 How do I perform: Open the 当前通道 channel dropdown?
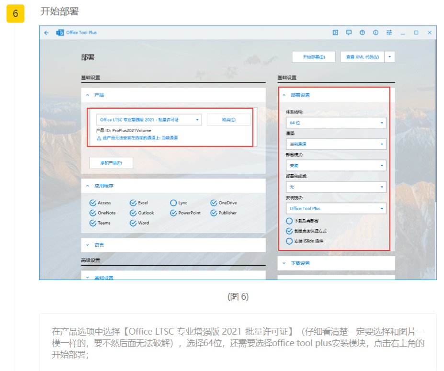[336, 144]
